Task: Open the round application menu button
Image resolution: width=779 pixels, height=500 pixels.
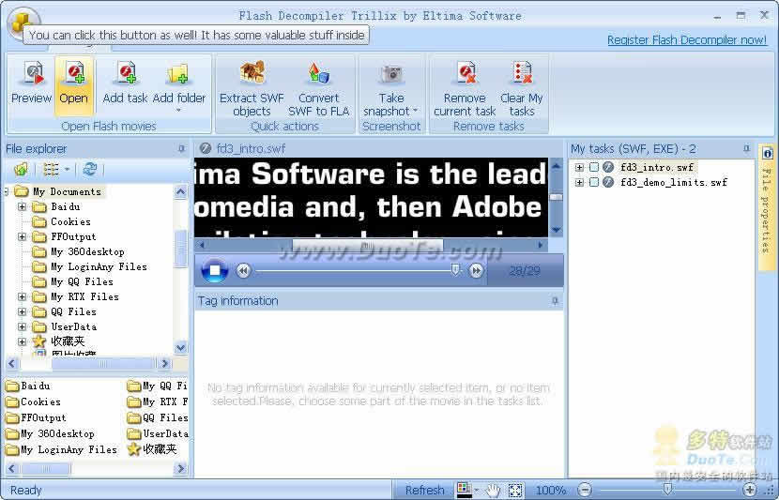Action: click(23, 23)
